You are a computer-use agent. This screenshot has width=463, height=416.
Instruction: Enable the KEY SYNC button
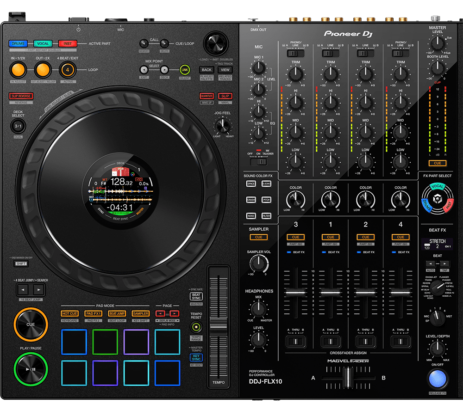(x=196, y=357)
